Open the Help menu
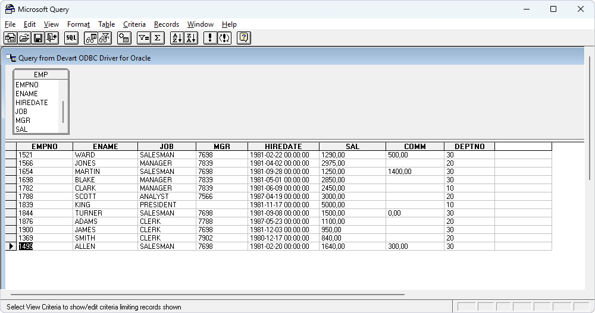The image size is (595, 313). pyautogui.click(x=229, y=24)
